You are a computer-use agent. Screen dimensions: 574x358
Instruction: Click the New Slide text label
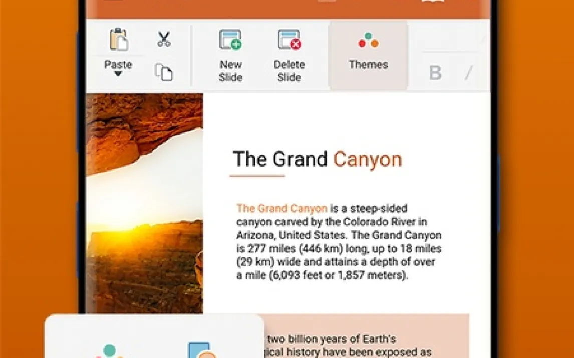point(230,71)
